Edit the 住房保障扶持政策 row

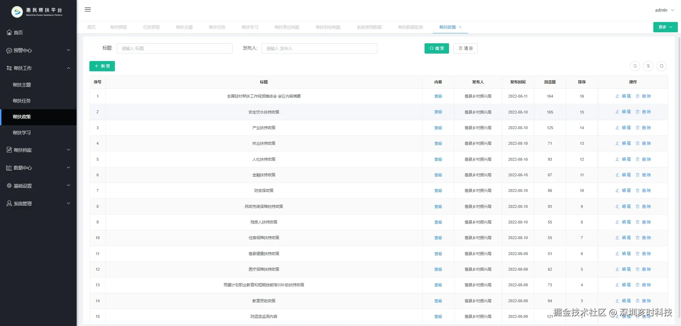coord(623,238)
